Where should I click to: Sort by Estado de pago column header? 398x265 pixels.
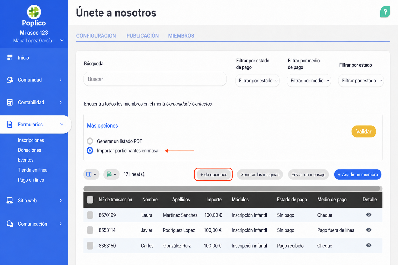point(292,200)
